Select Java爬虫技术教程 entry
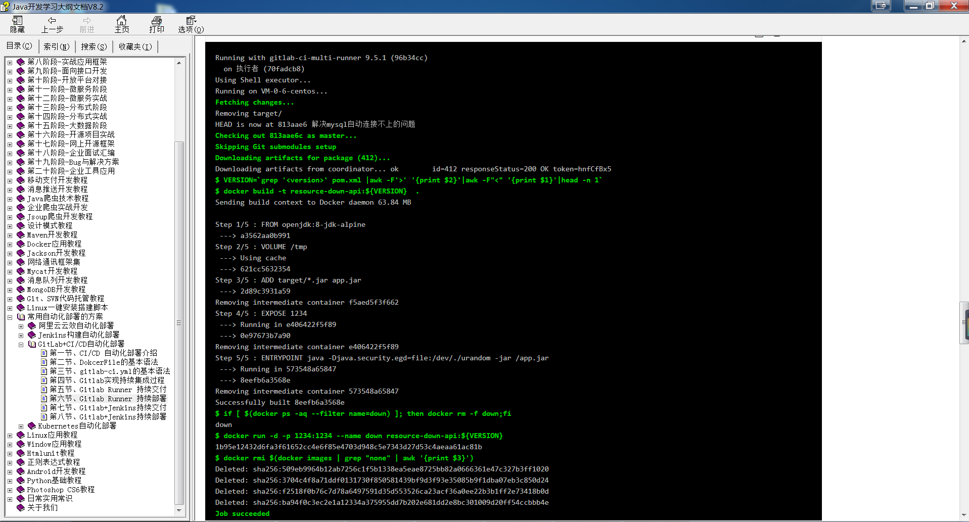Viewport: 969px width, 522px height. point(58,199)
